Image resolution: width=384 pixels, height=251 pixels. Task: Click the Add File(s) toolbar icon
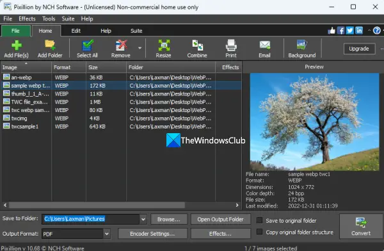pos(17,45)
